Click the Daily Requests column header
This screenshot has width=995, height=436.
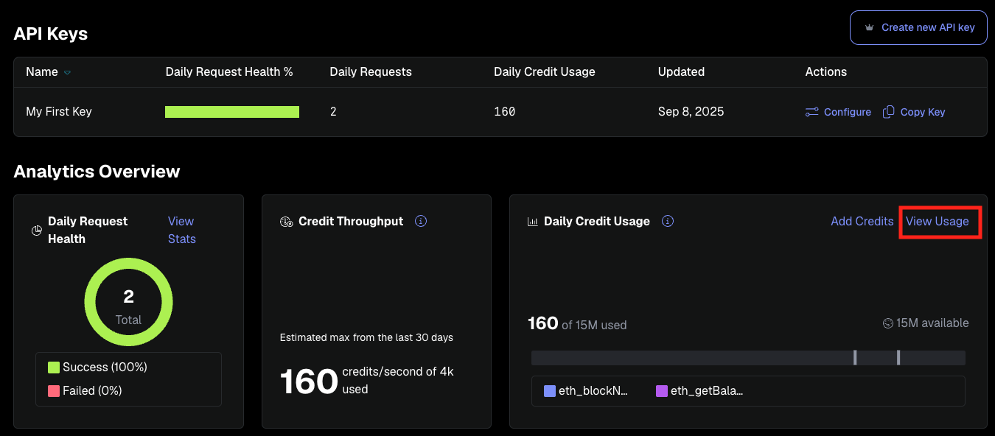[370, 71]
